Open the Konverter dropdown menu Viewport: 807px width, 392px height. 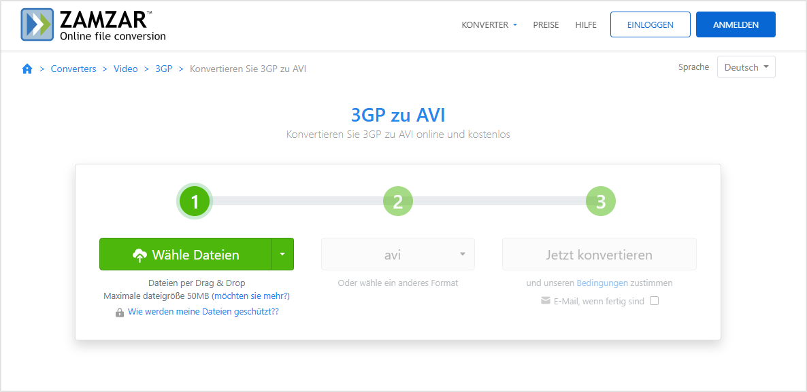click(x=489, y=24)
